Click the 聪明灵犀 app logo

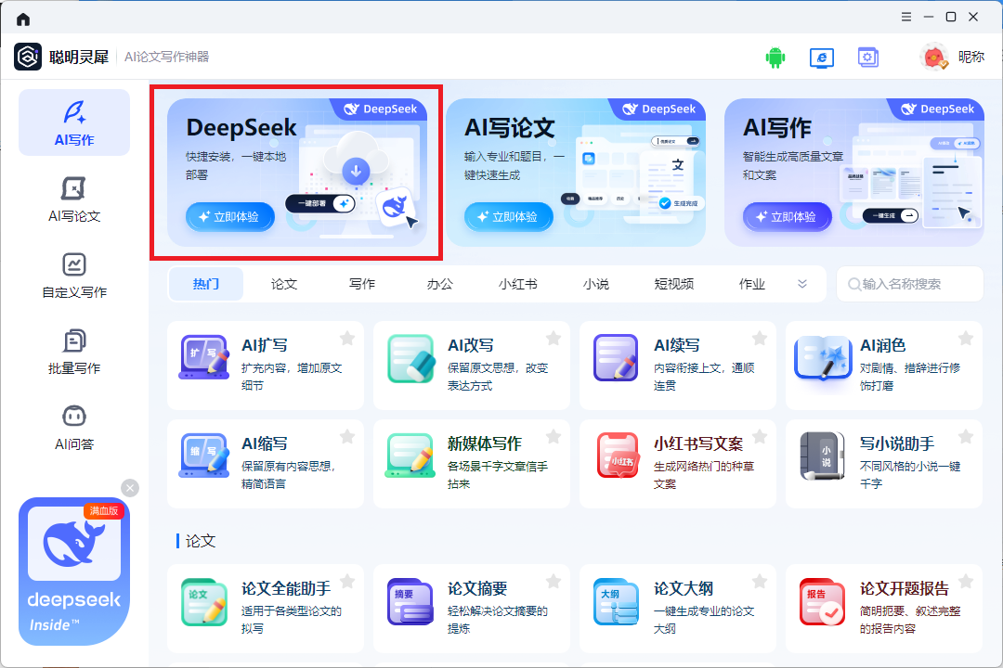28,57
